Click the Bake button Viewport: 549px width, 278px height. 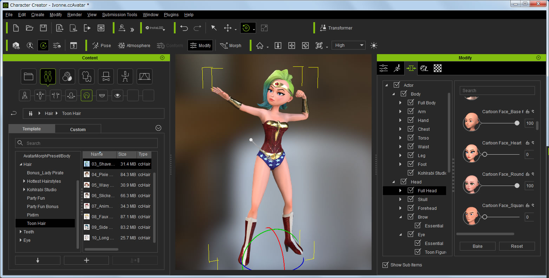pos(477,246)
